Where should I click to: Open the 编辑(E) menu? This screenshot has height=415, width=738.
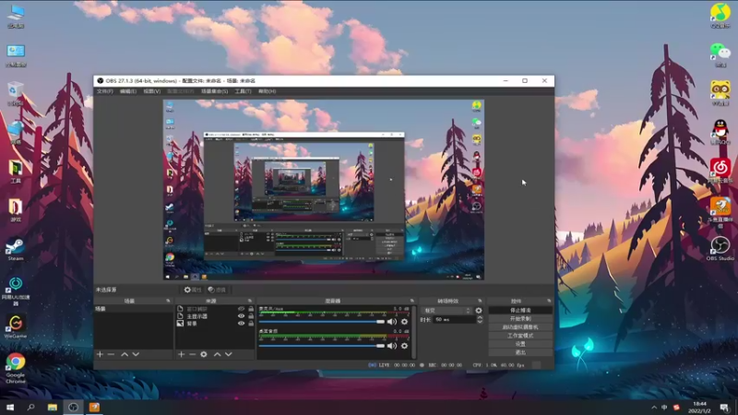(x=128, y=91)
